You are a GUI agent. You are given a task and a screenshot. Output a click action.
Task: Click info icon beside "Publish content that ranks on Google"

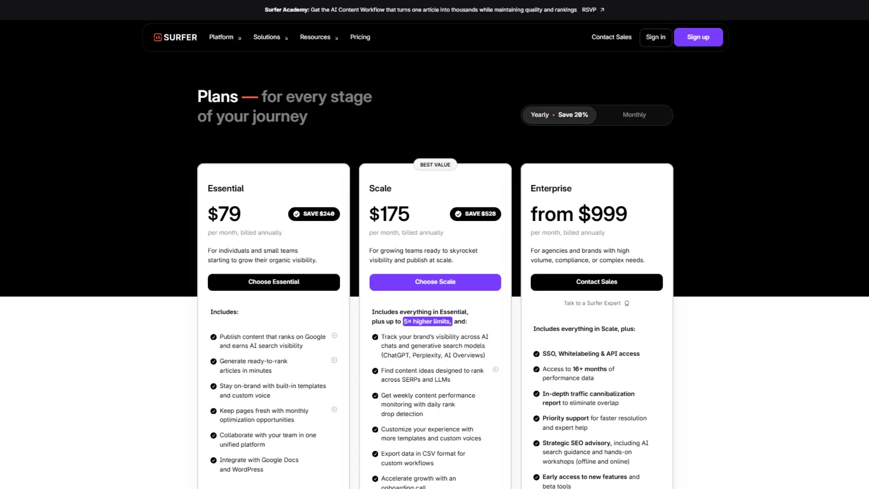tap(334, 336)
